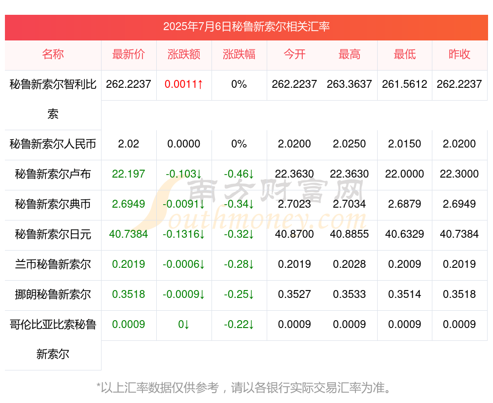The image size is (493, 403).
Task: Select the 哥伦比亚比索秘鲁新索尔 row name
Action: (53, 339)
